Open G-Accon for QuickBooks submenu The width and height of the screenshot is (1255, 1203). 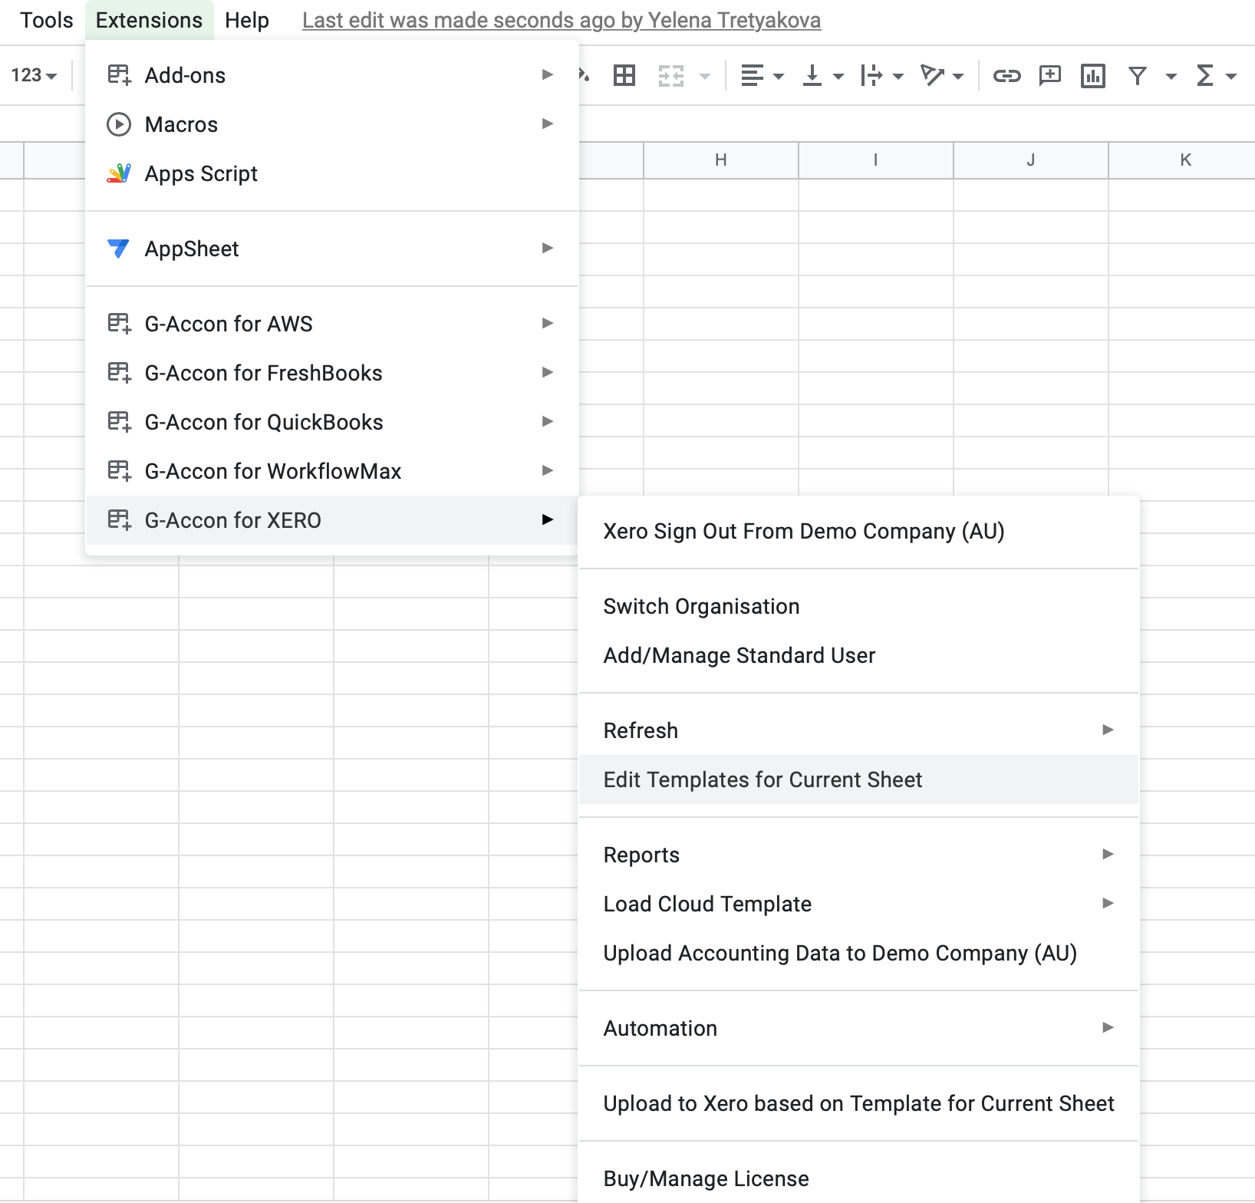[x=332, y=422]
